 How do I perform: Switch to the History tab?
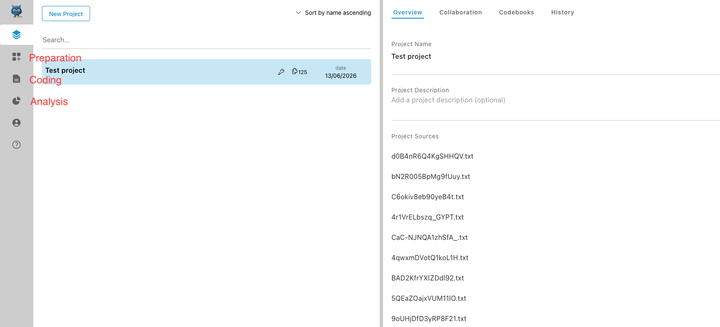[562, 12]
